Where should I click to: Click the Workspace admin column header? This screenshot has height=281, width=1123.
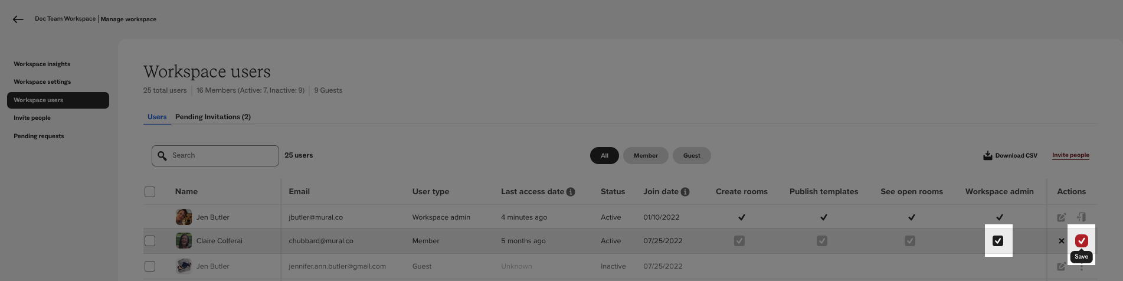1000,192
